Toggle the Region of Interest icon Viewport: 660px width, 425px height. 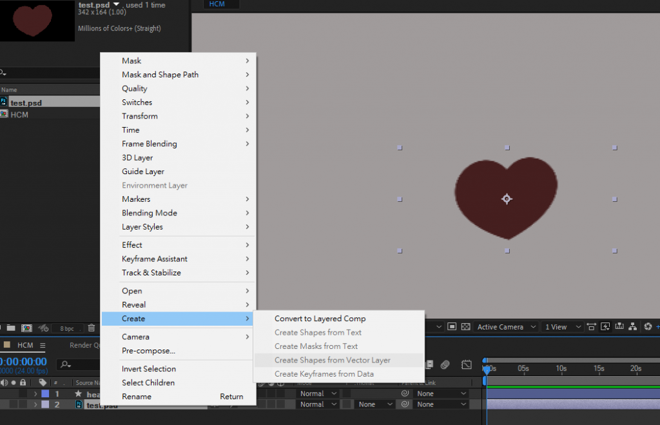(x=452, y=327)
